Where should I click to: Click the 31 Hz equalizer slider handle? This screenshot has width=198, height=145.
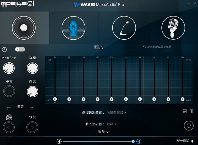pyautogui.click(x=55, y=99)
